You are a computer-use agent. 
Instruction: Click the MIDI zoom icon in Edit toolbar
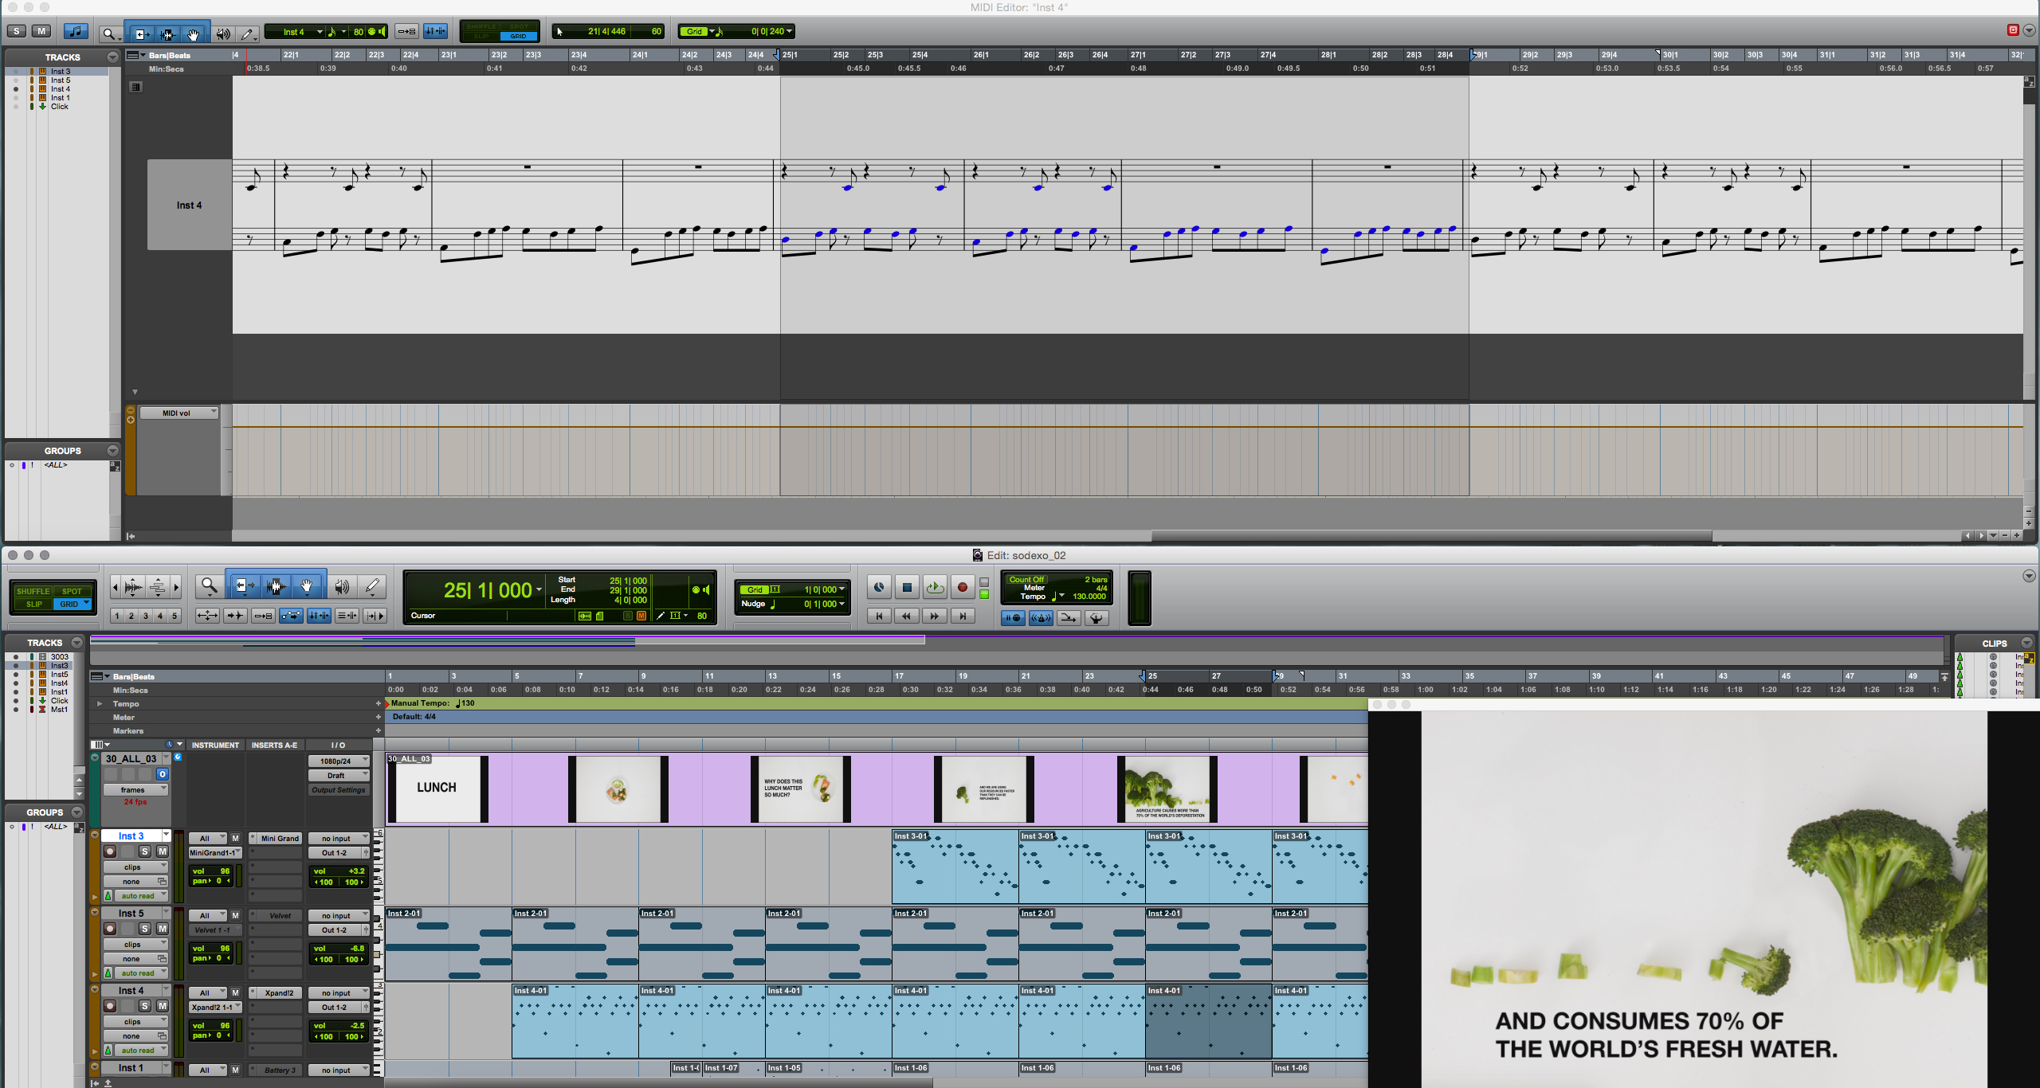pos(158,588)
